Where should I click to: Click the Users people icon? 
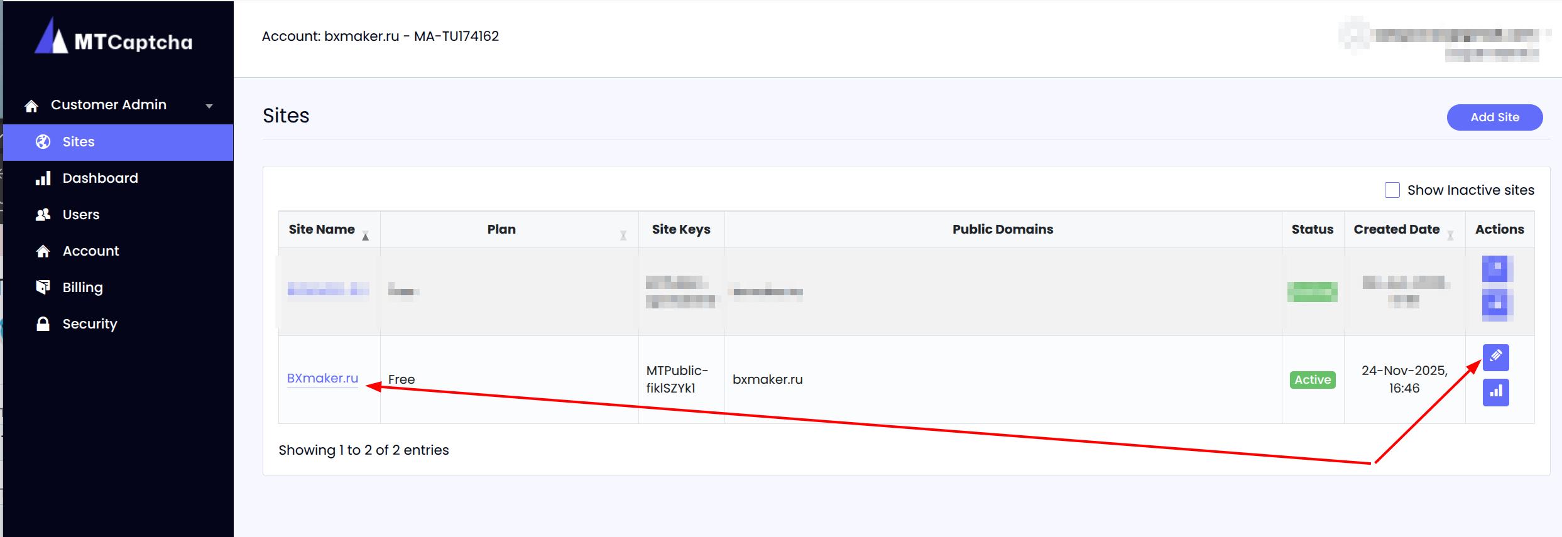(43, 215)
